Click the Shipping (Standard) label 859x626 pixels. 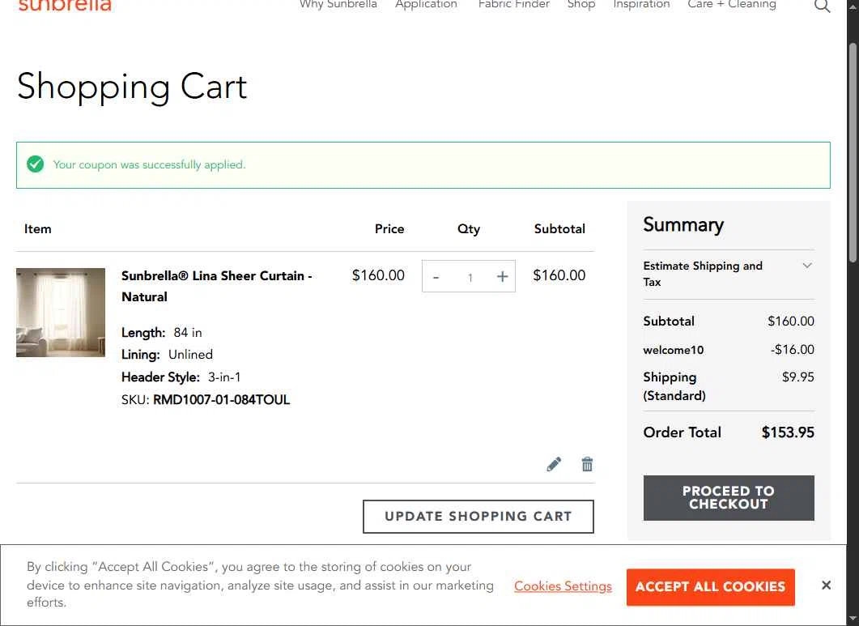[674, 386]
